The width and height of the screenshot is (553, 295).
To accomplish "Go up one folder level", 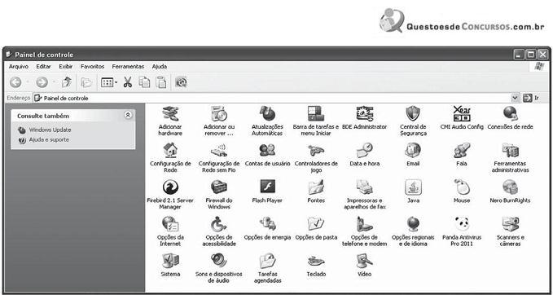I will click(66, 82).
